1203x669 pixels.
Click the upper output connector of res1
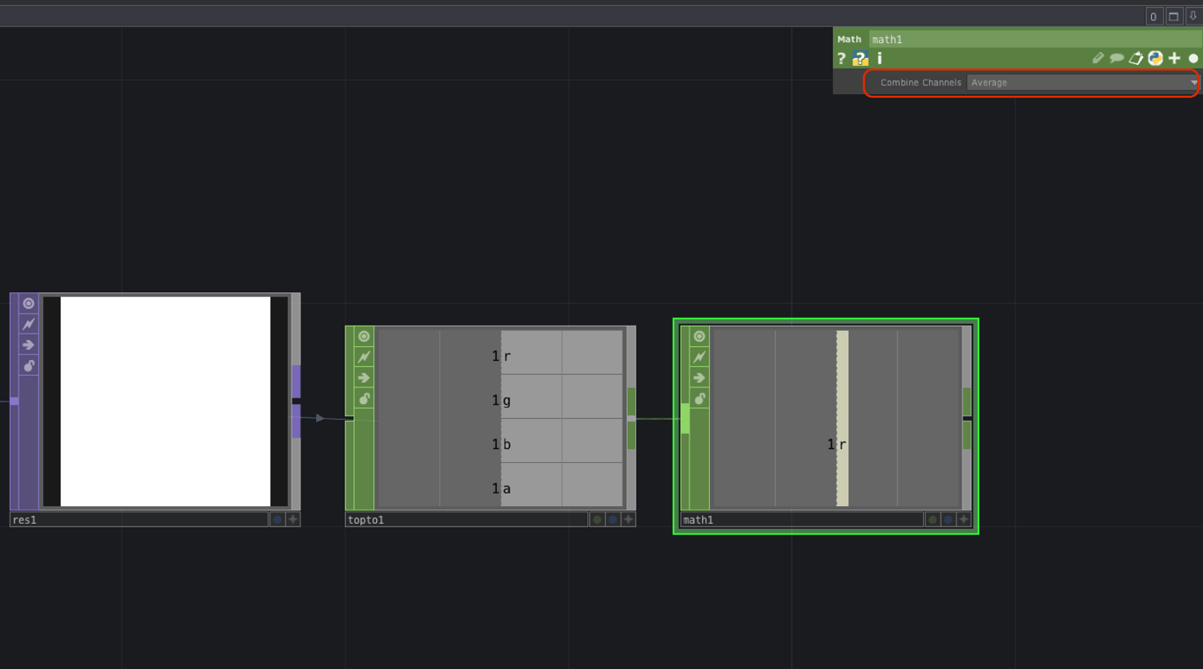pyautogui.click(x=296, y=382)
